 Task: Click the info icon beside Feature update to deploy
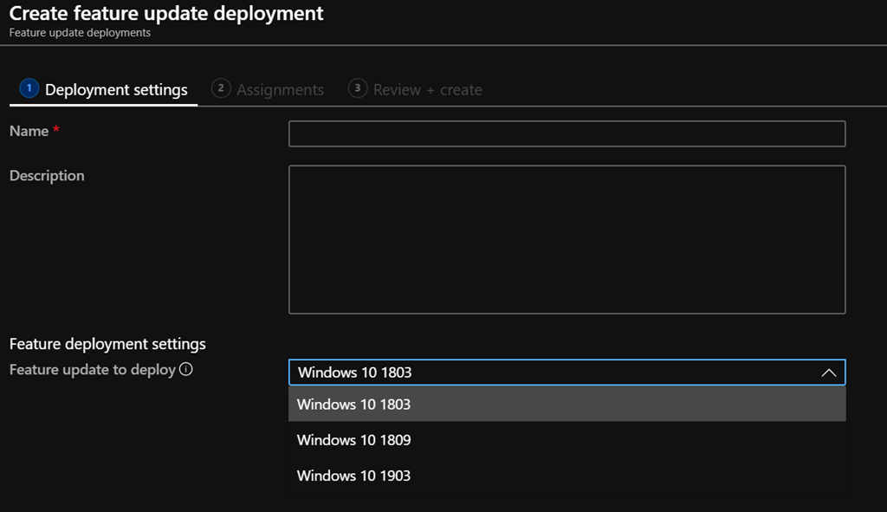click(185, 370)
